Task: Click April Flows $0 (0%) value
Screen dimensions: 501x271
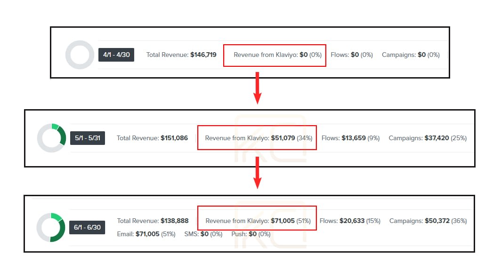Action: pyautogui.click(x=352, y=55)
